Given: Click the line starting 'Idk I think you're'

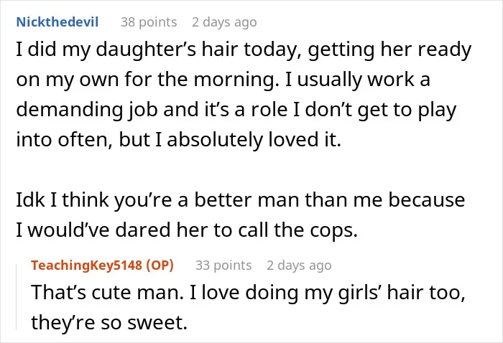Looking at the screenshot, I should pyautogui.click(x=241, y=199).
